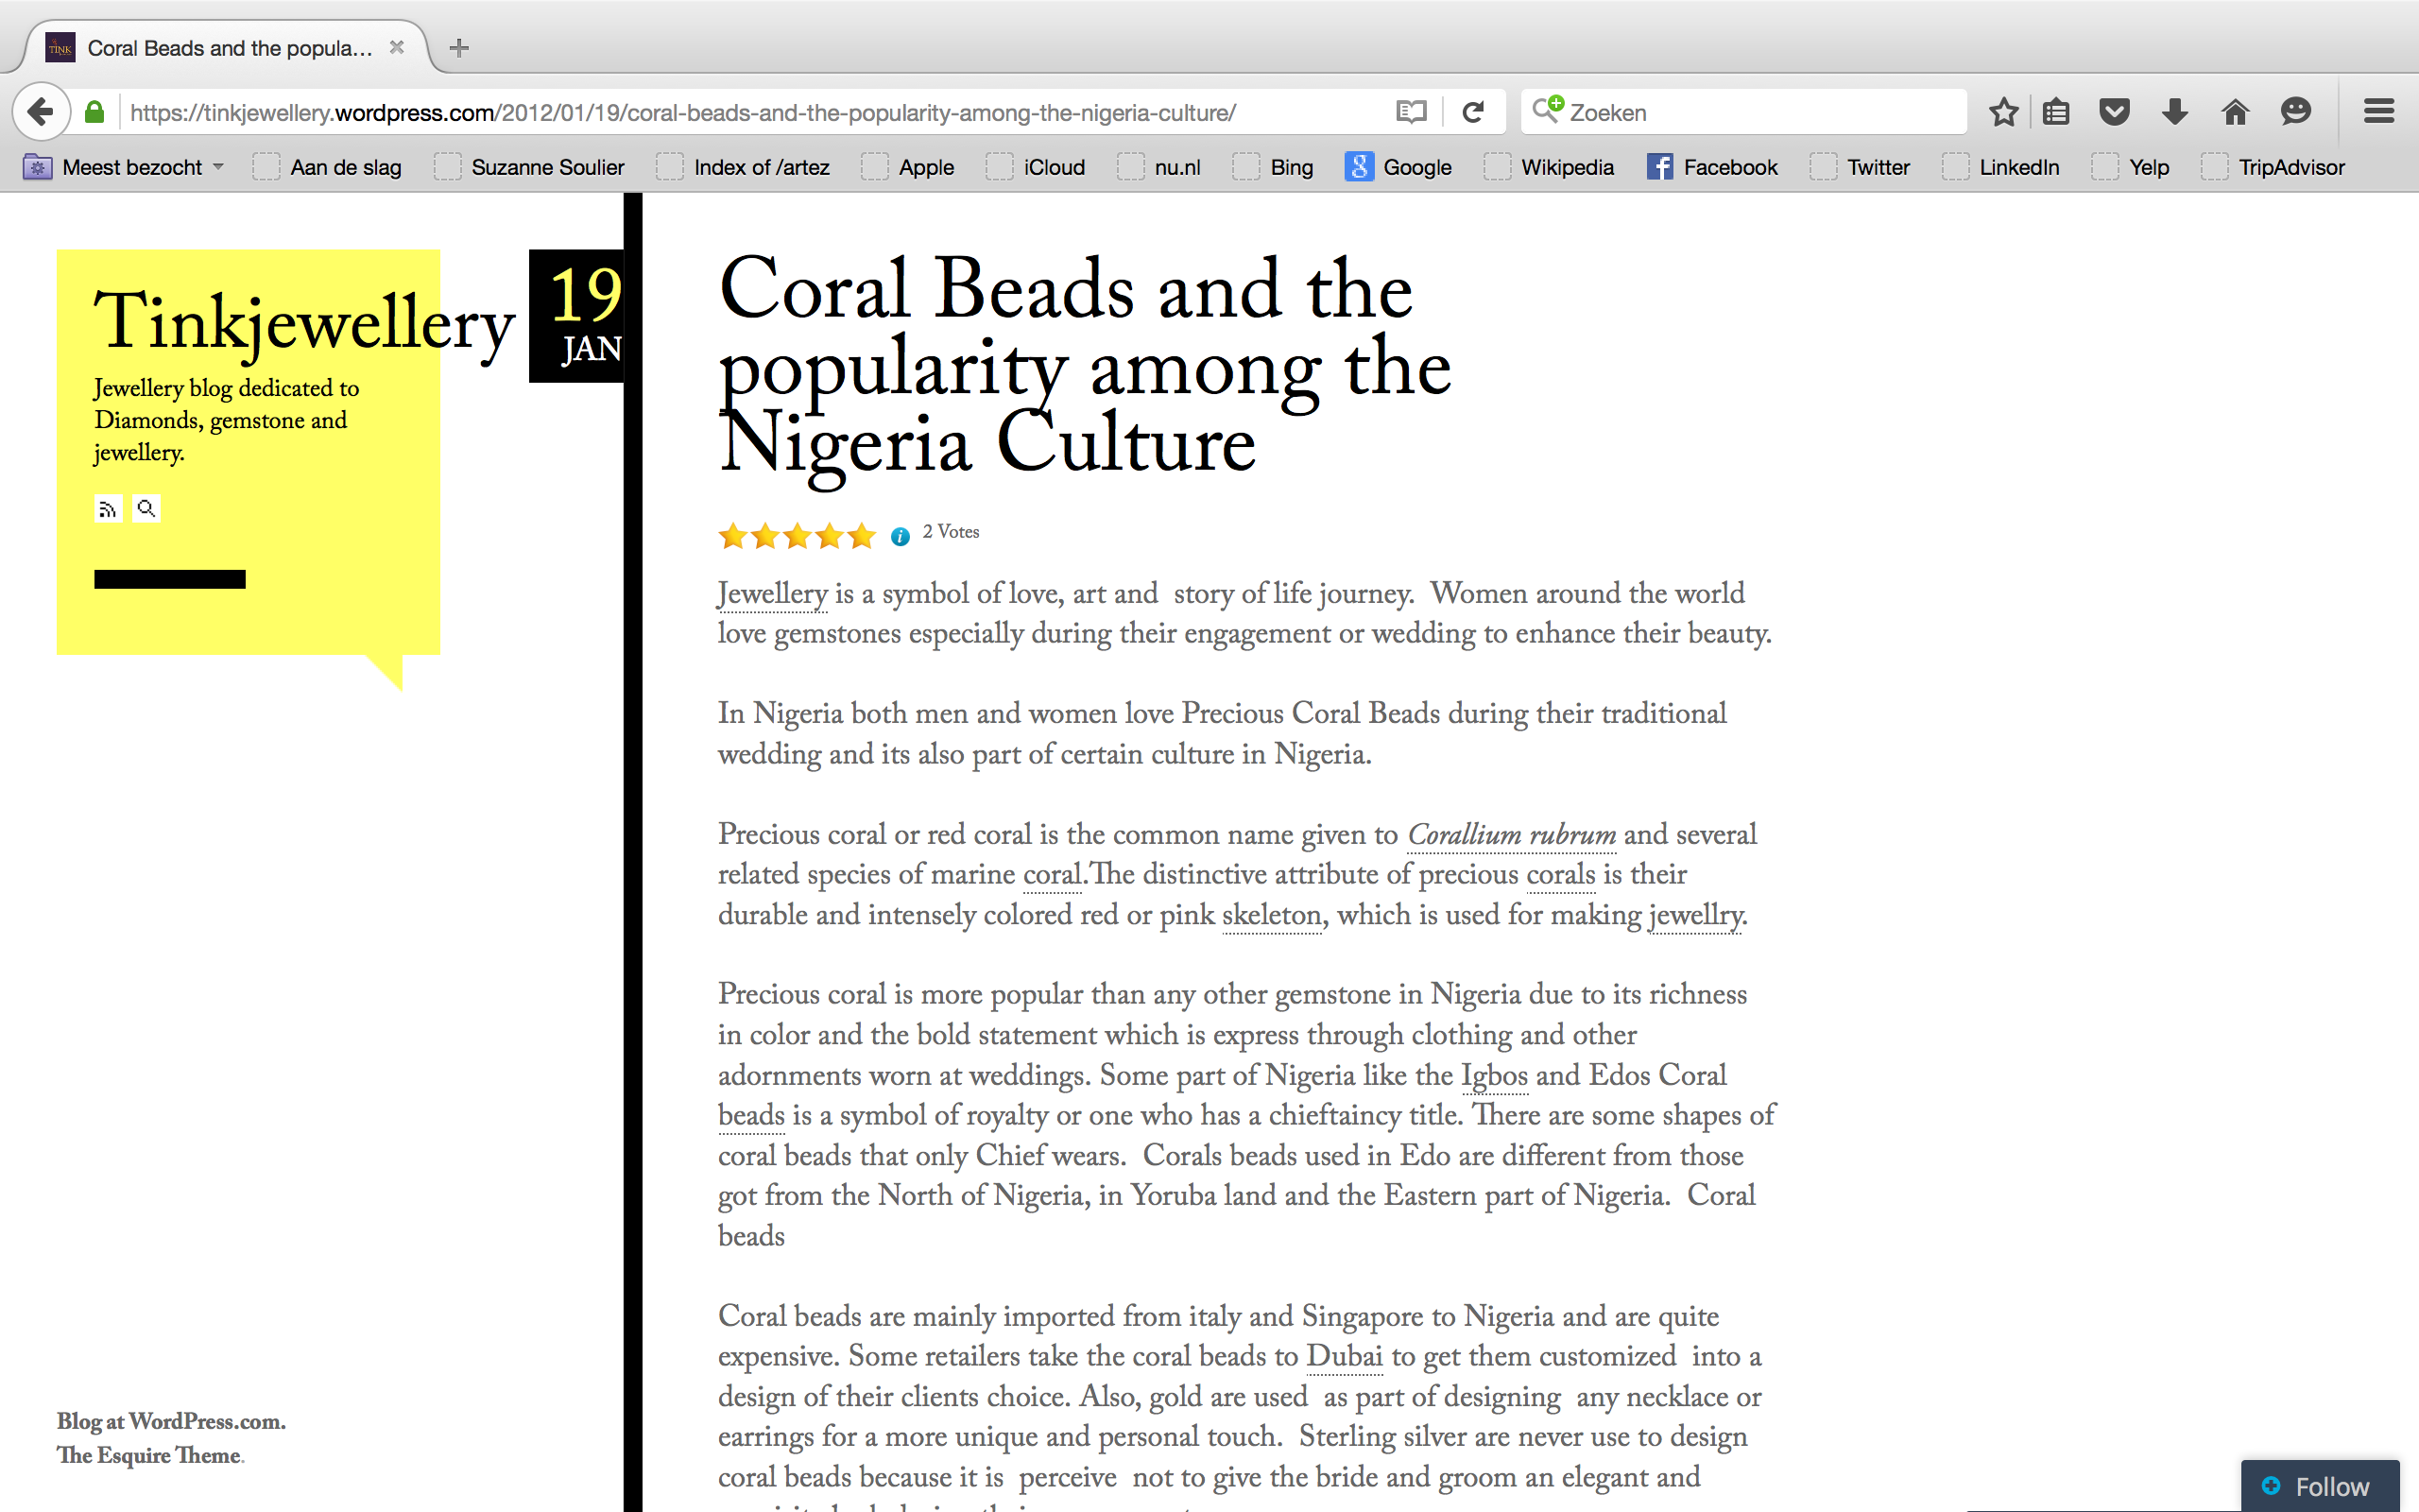
Task: Open the nu.nl bookmark
Action: coord(1158,167)
